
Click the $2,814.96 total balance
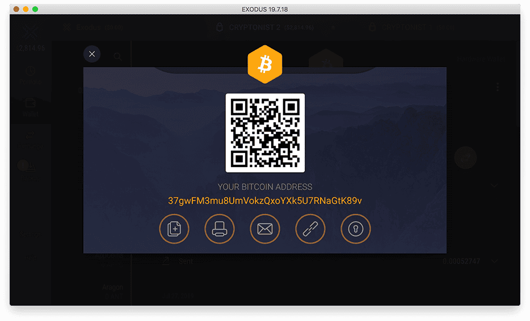tap(31, 48)
